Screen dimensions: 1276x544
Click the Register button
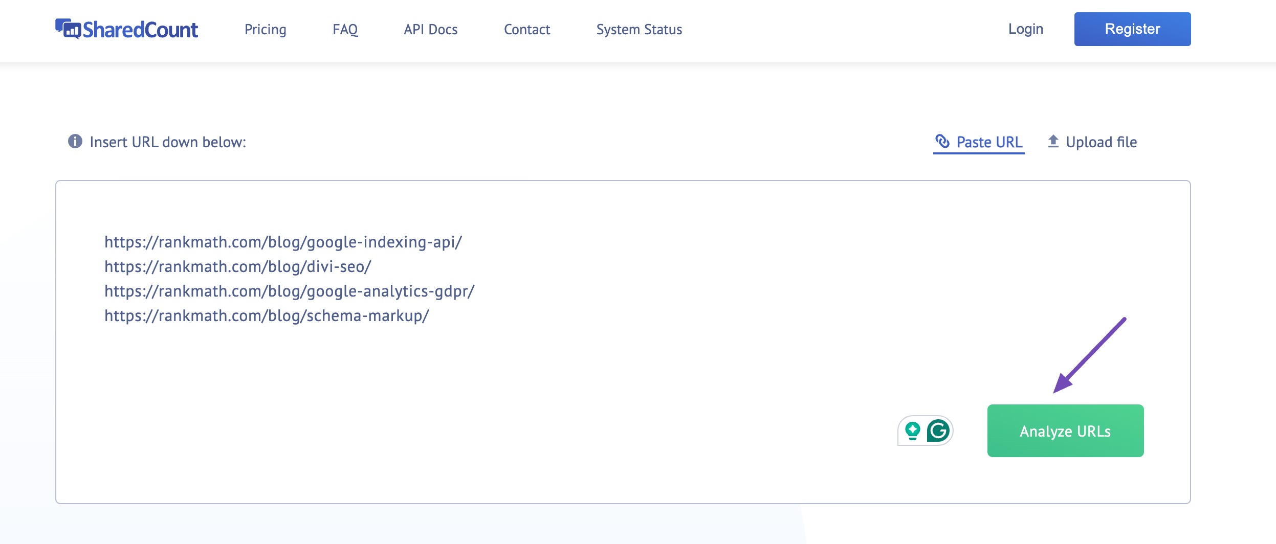pyautogui.click(x=1132, y=29)
